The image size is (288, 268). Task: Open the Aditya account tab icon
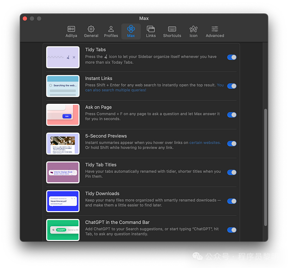(x=71, y=29)
